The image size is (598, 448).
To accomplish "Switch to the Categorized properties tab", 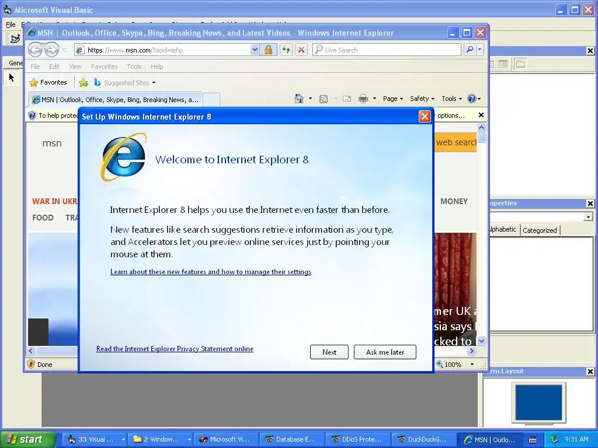I will 540,230.
